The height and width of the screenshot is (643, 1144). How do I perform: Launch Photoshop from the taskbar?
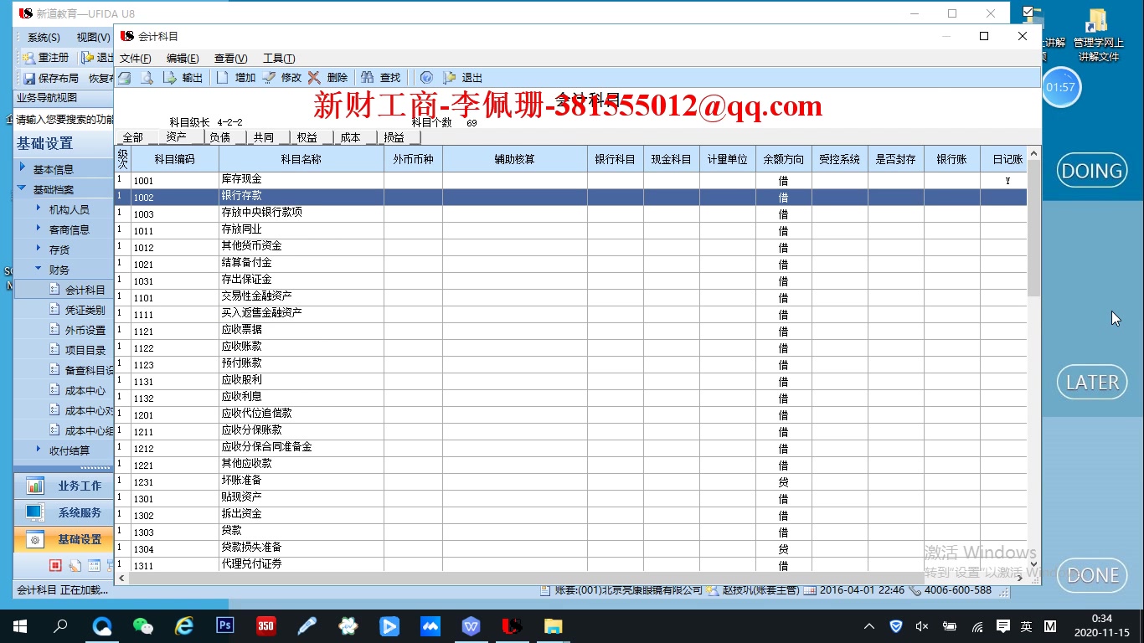click(224, 625)
